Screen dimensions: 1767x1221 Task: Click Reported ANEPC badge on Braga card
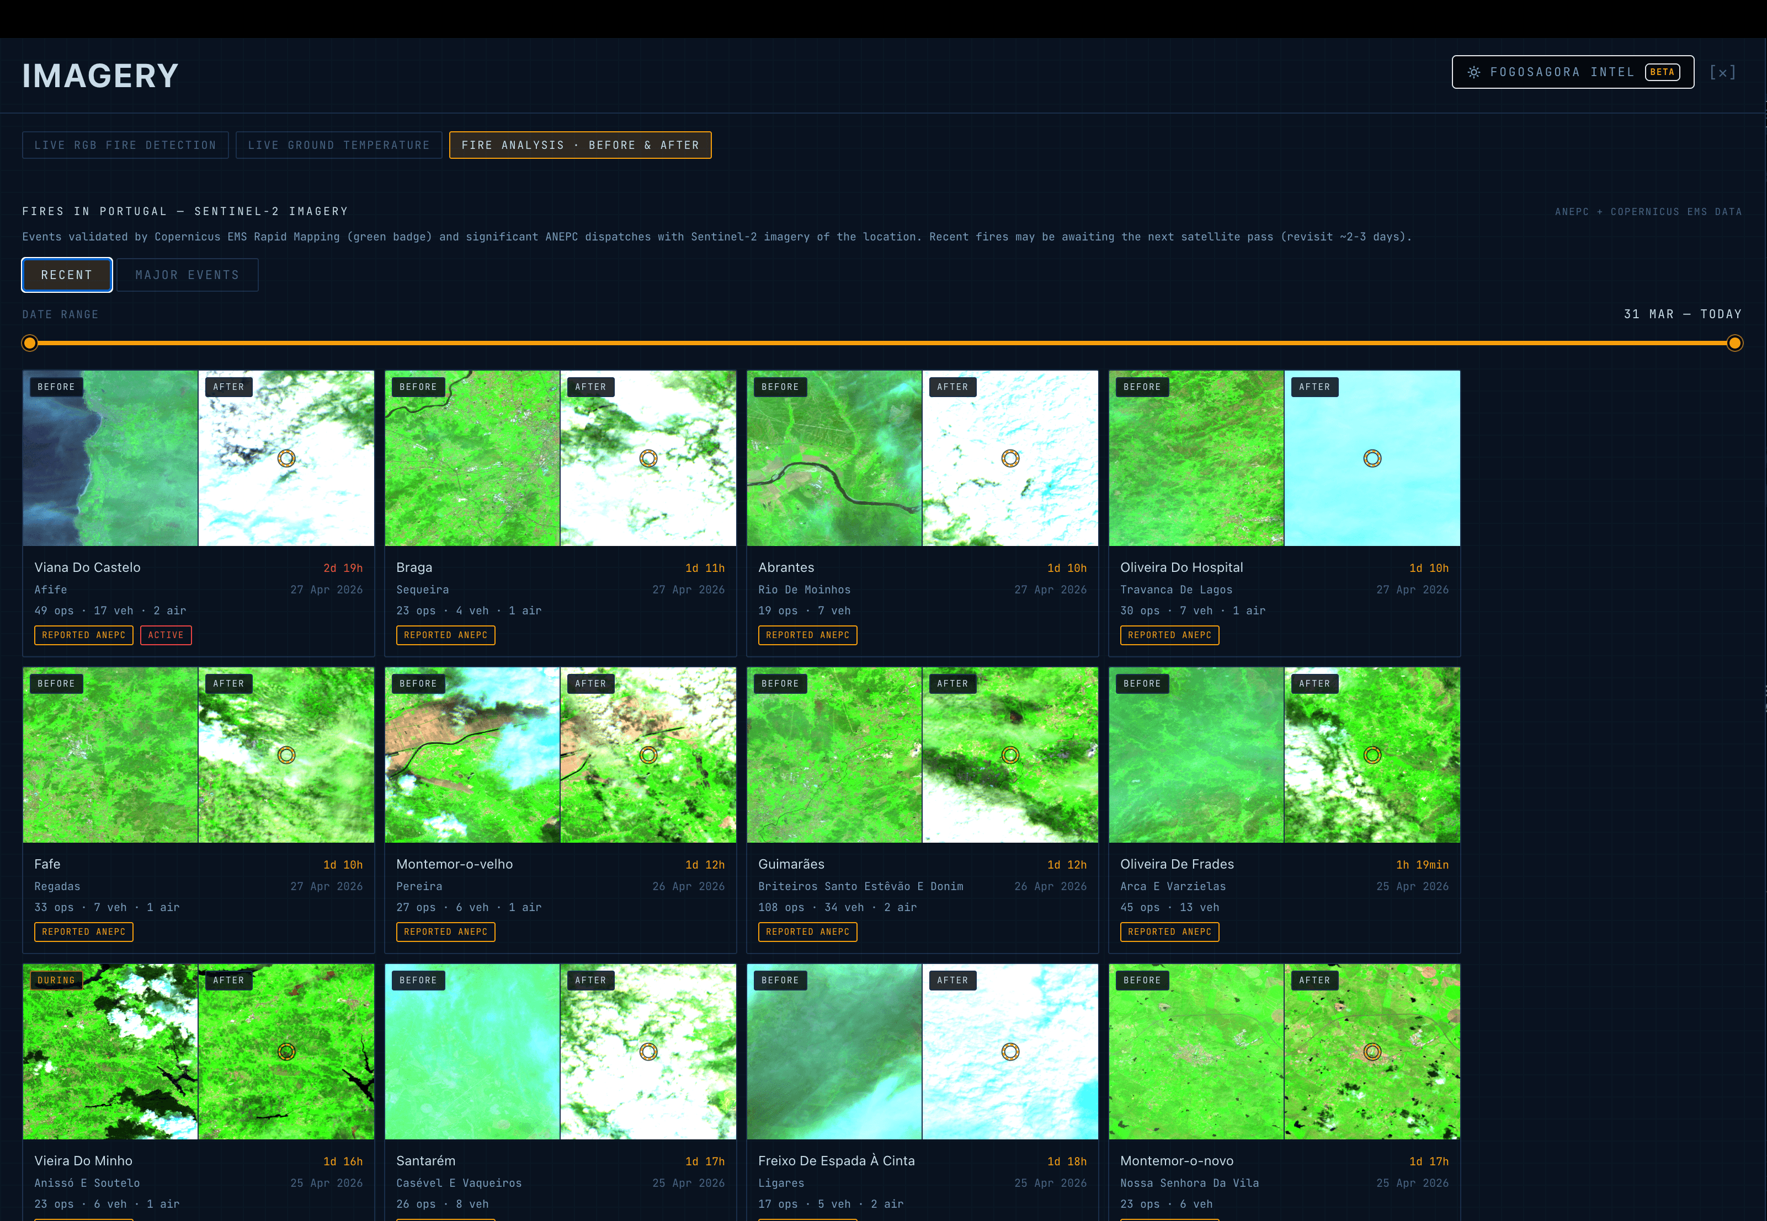[445, 635]
